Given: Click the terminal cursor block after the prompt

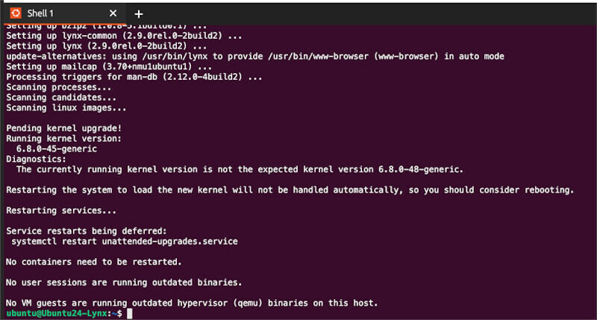Looking at the screenshot, I should (x=130, y=313).
